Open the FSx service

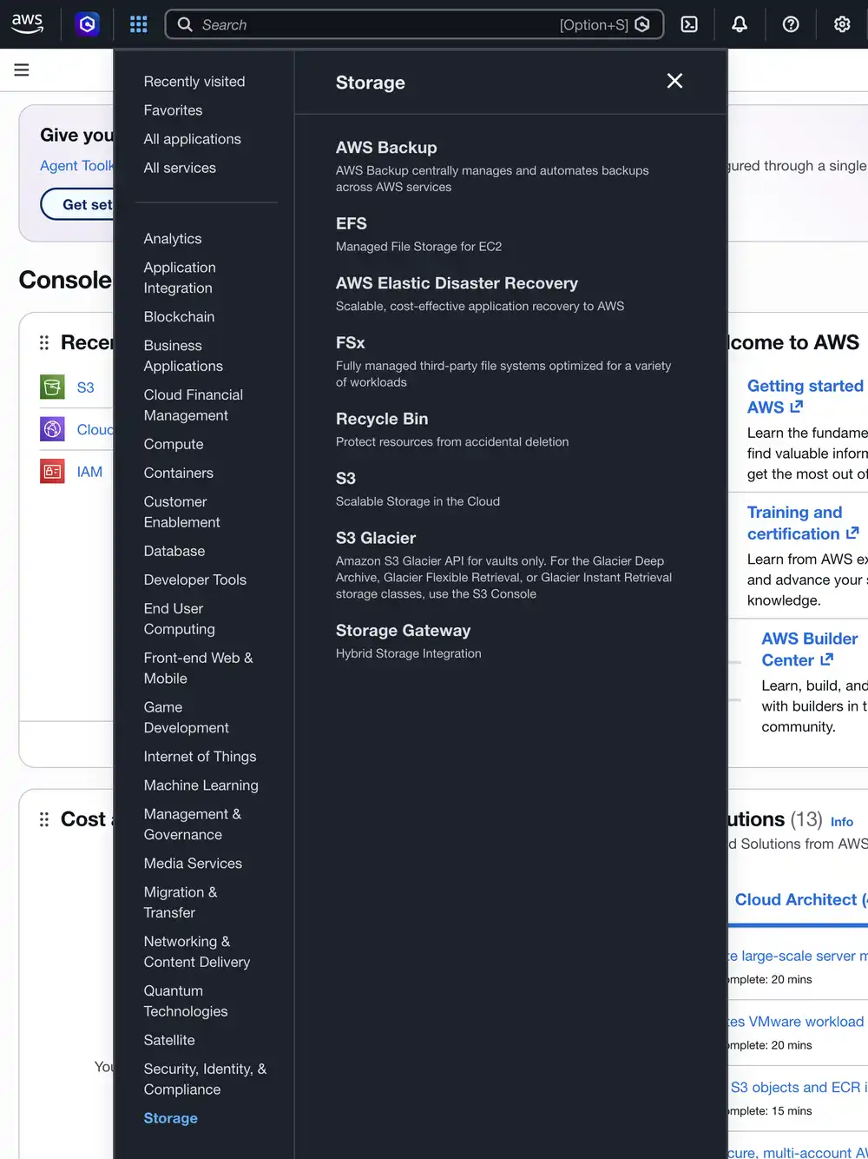(x=350, y=343)
